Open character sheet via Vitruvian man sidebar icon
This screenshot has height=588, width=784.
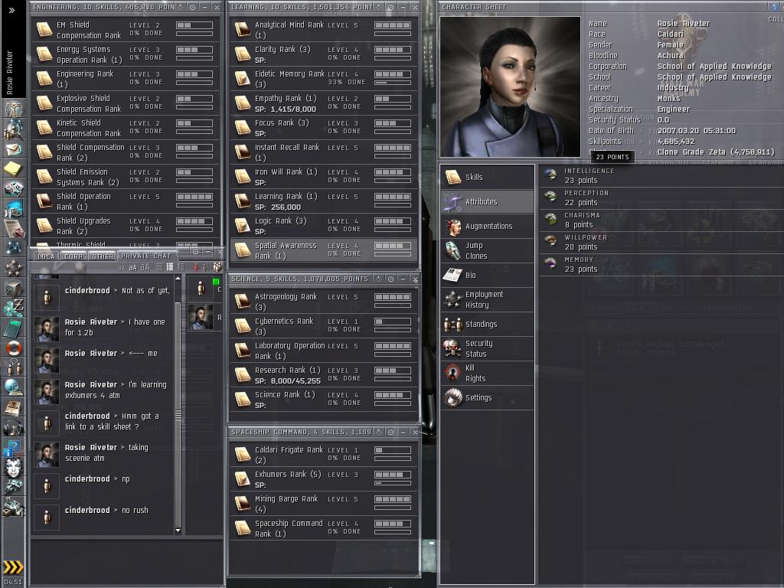[14, 109]
